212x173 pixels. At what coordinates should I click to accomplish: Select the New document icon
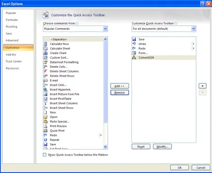[x=46, y=112]
